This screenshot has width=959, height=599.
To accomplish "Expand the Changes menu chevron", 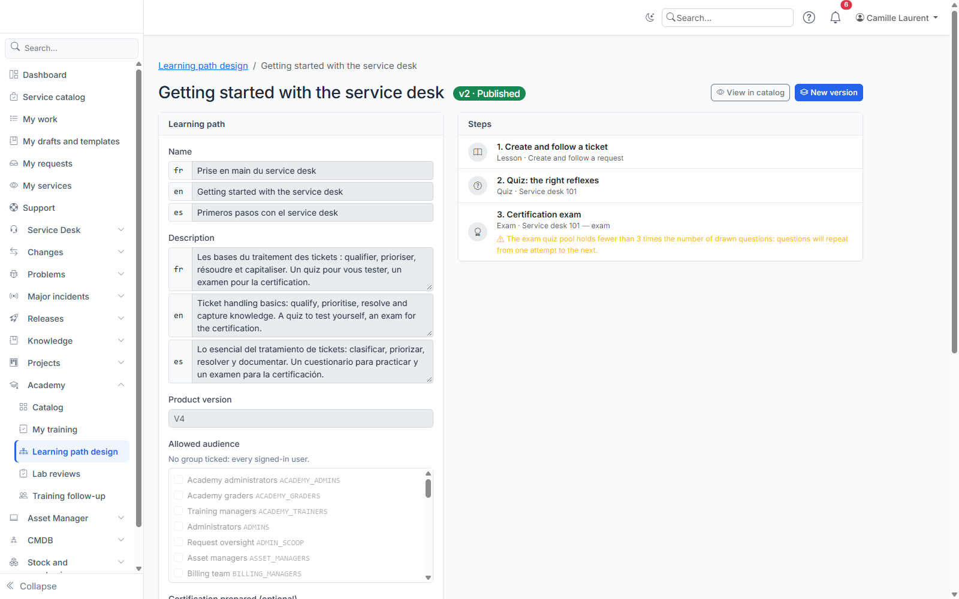I will coord(121,252).
